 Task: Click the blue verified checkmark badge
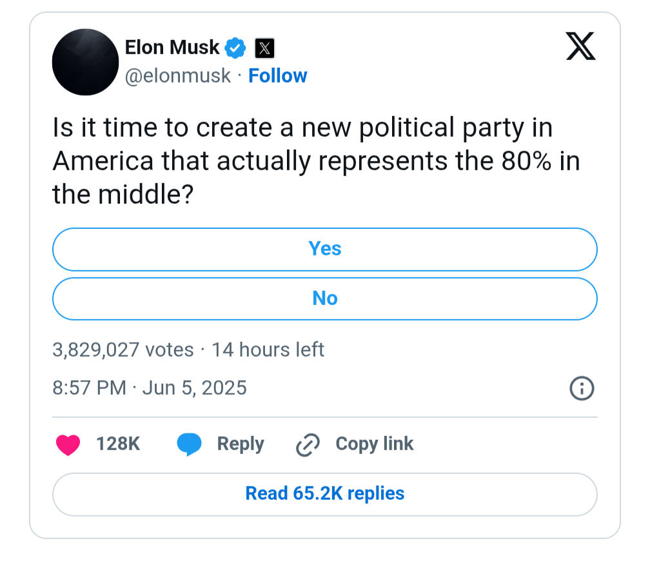tap(235, 48)
